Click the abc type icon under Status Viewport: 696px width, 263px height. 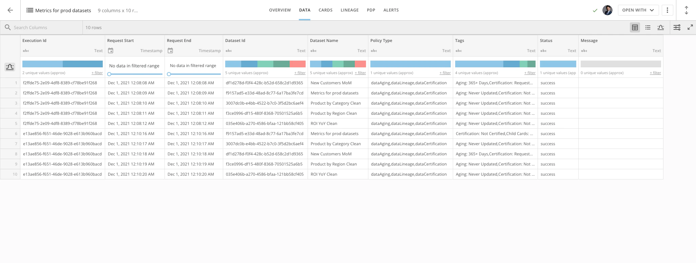[543, 51]
